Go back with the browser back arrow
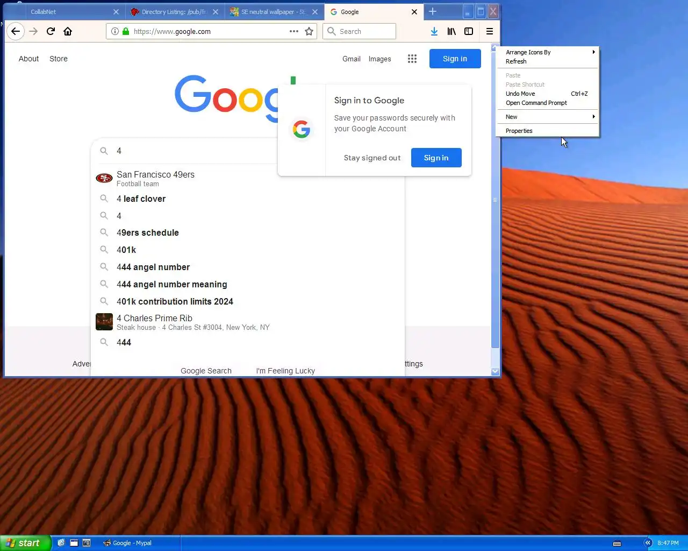688x551 pixels. 16,31
